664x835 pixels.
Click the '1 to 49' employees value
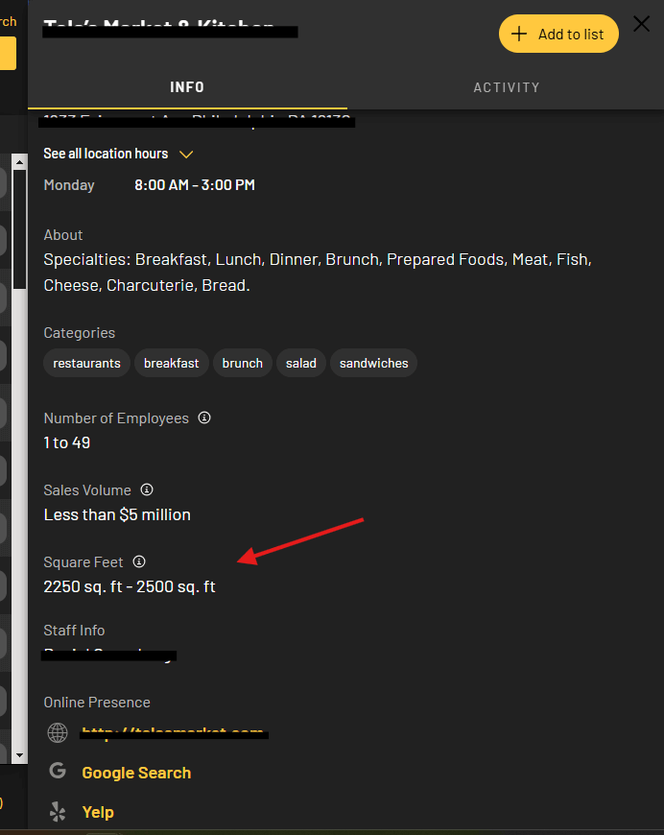click(x=67, y=442)
